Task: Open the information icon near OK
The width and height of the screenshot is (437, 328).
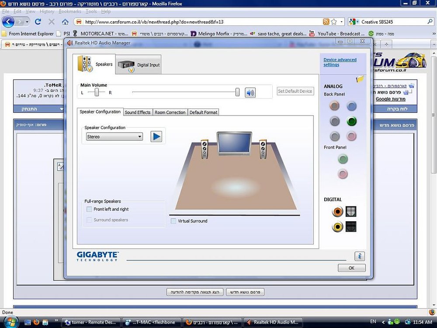Action: coord(360,256)
